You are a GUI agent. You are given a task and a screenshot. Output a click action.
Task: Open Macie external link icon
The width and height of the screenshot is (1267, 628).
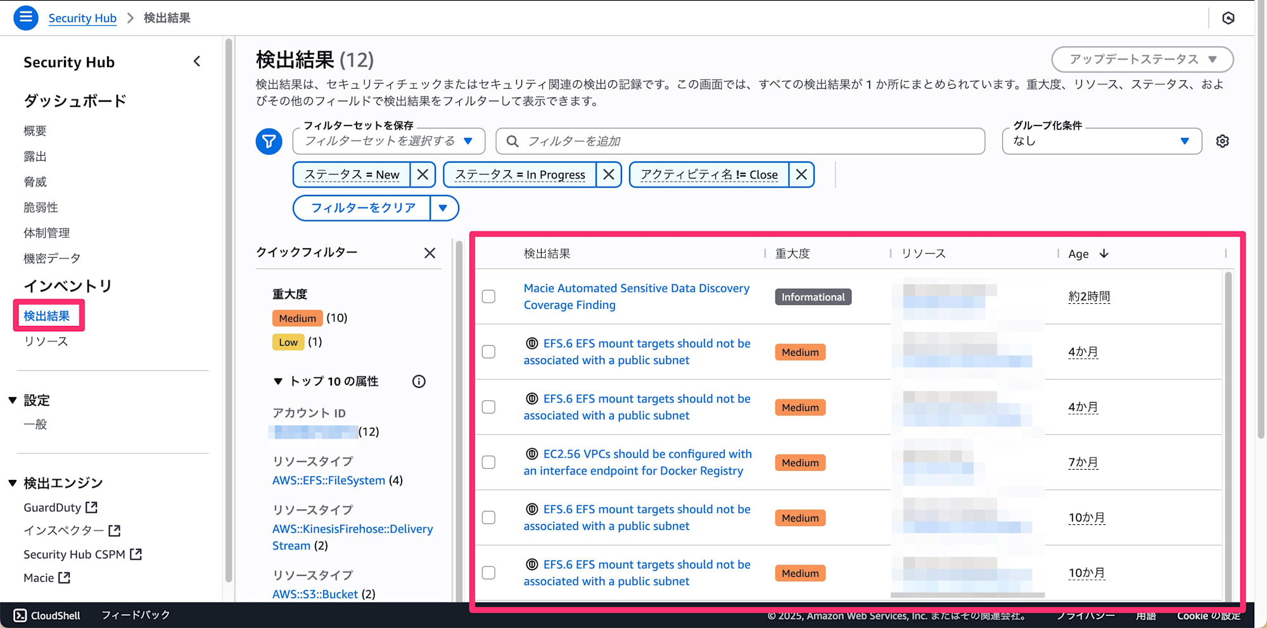[x=64, y=577]
